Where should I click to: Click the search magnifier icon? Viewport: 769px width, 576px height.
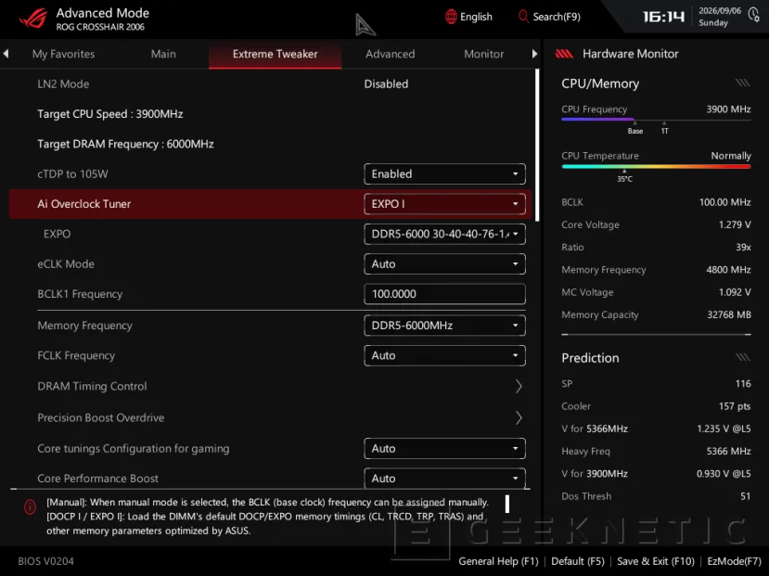[523, 17]
